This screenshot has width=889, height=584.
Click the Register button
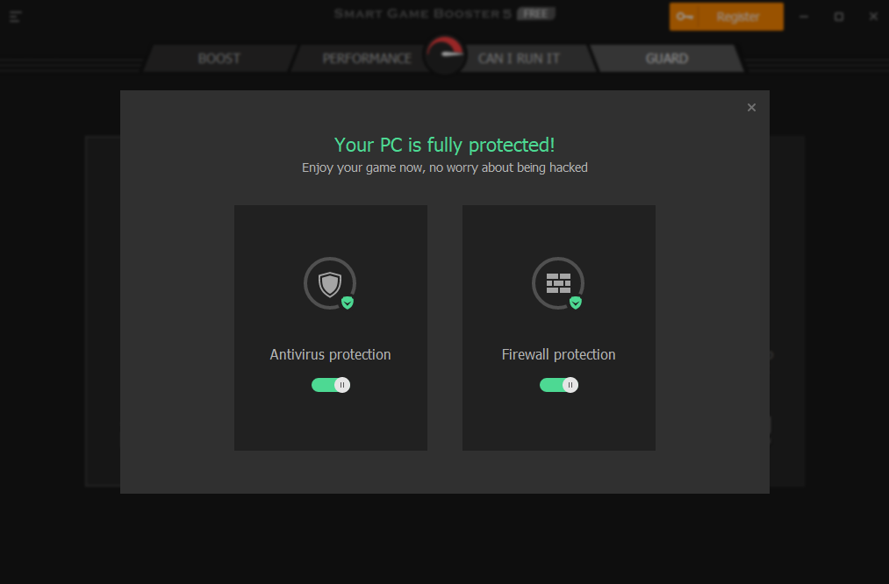point(727,17)
